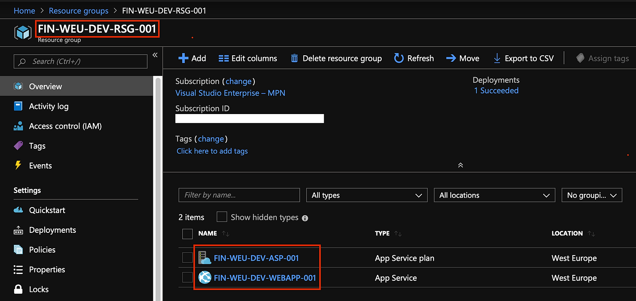The height and width of the screenshot is (301, 636).
Task: Click the Quickstart cloud icon
Action: click(18, 210)
